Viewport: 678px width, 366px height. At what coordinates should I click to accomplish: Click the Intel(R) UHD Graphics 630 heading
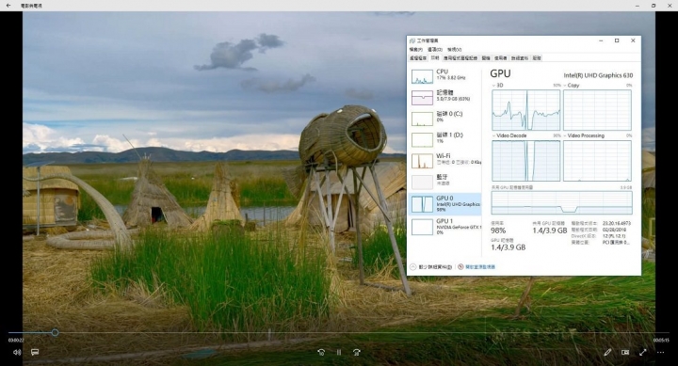(598, 75)
